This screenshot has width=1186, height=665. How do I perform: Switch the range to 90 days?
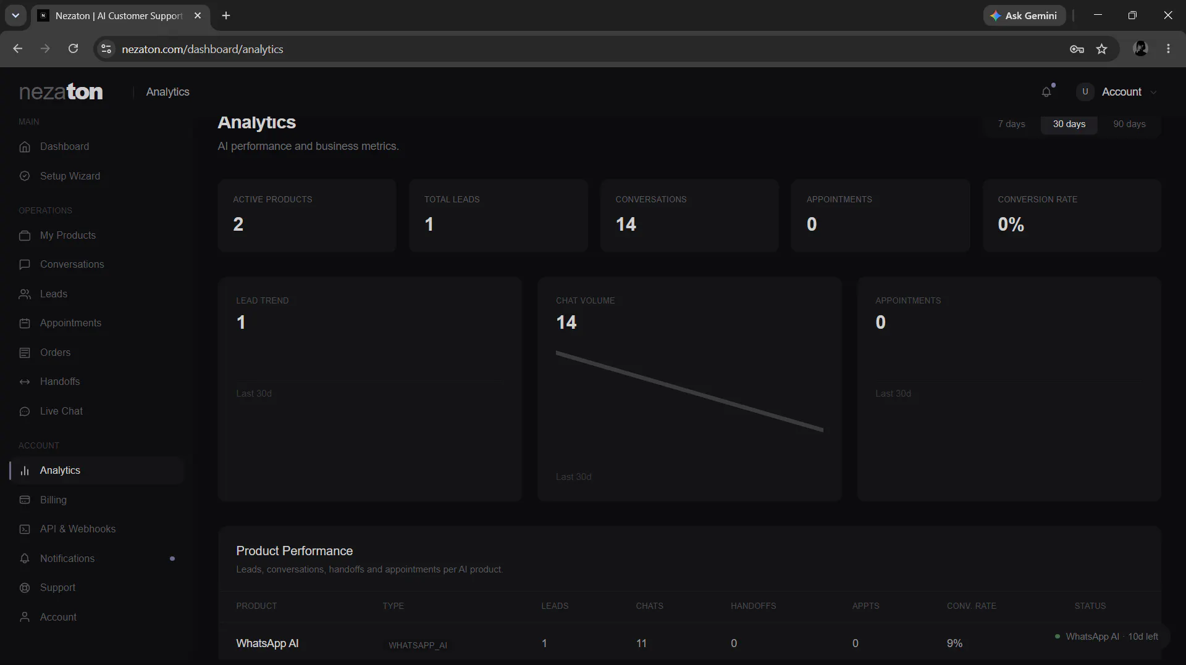click(x=1129, y=124)
